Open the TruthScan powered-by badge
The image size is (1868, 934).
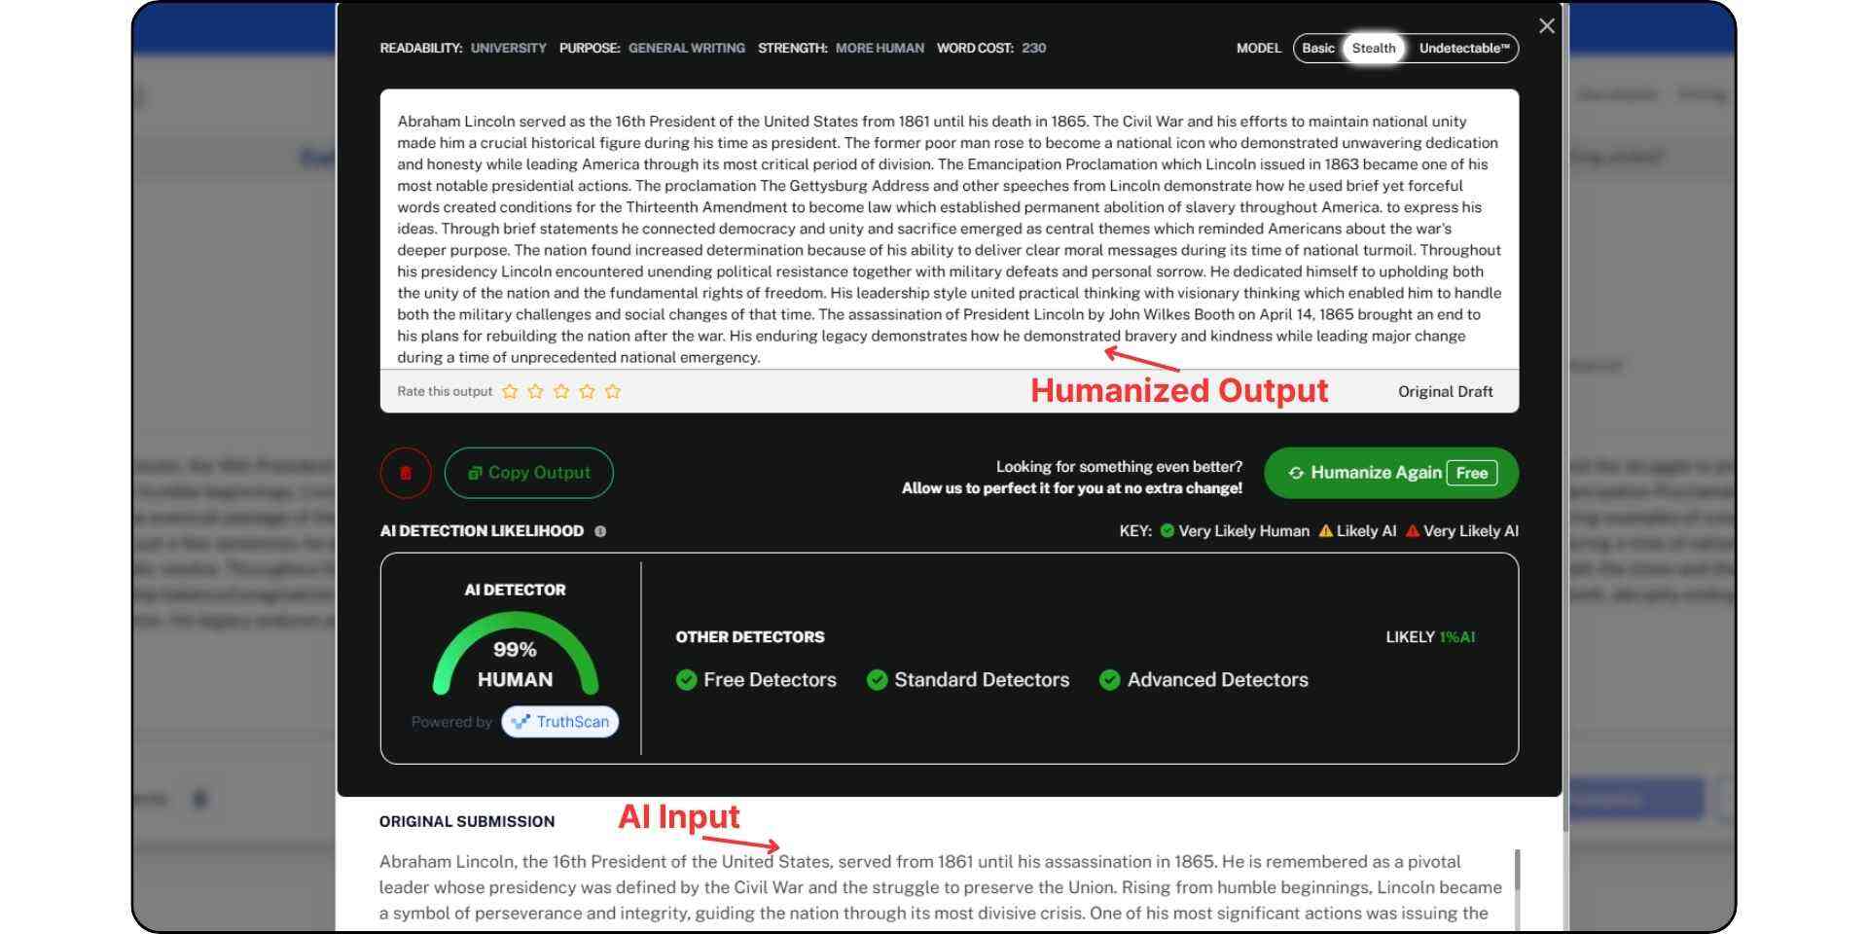point(559,722)
